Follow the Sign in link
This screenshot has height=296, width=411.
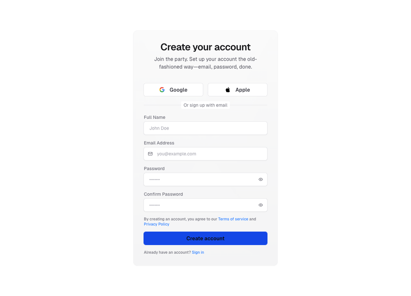pos(198,252)
